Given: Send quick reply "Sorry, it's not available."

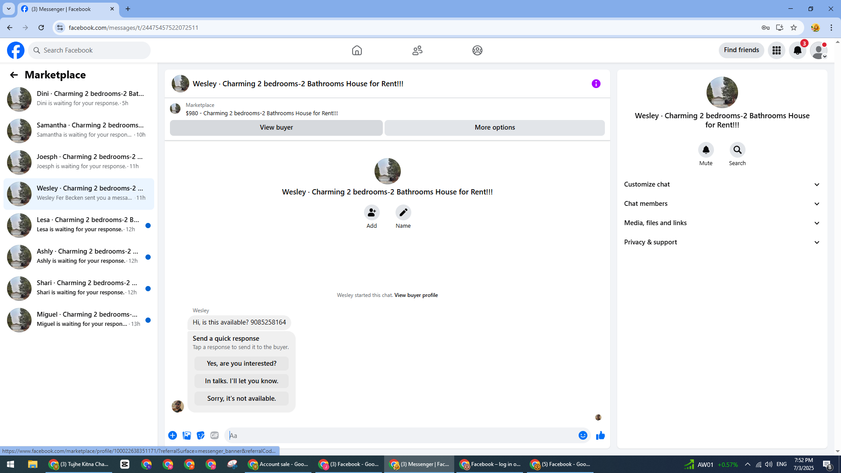Looking at the screenshot, I should (241, 399).
